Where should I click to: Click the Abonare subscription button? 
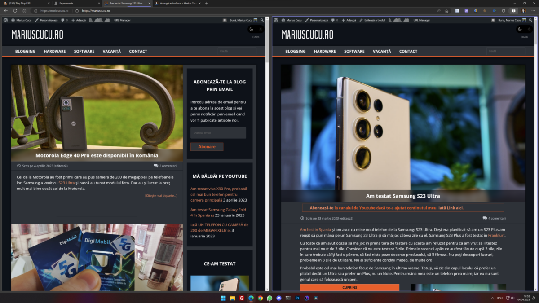pyautogui.click(x=207, y=146)
